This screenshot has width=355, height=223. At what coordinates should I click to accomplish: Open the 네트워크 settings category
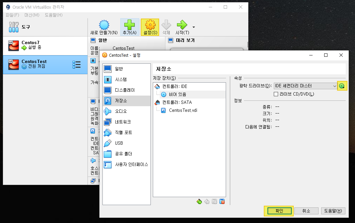(x=127, y=122)
